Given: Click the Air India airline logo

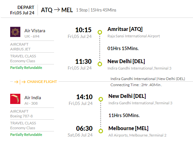Looking at the screenshot, I should (x=15, y=99).
